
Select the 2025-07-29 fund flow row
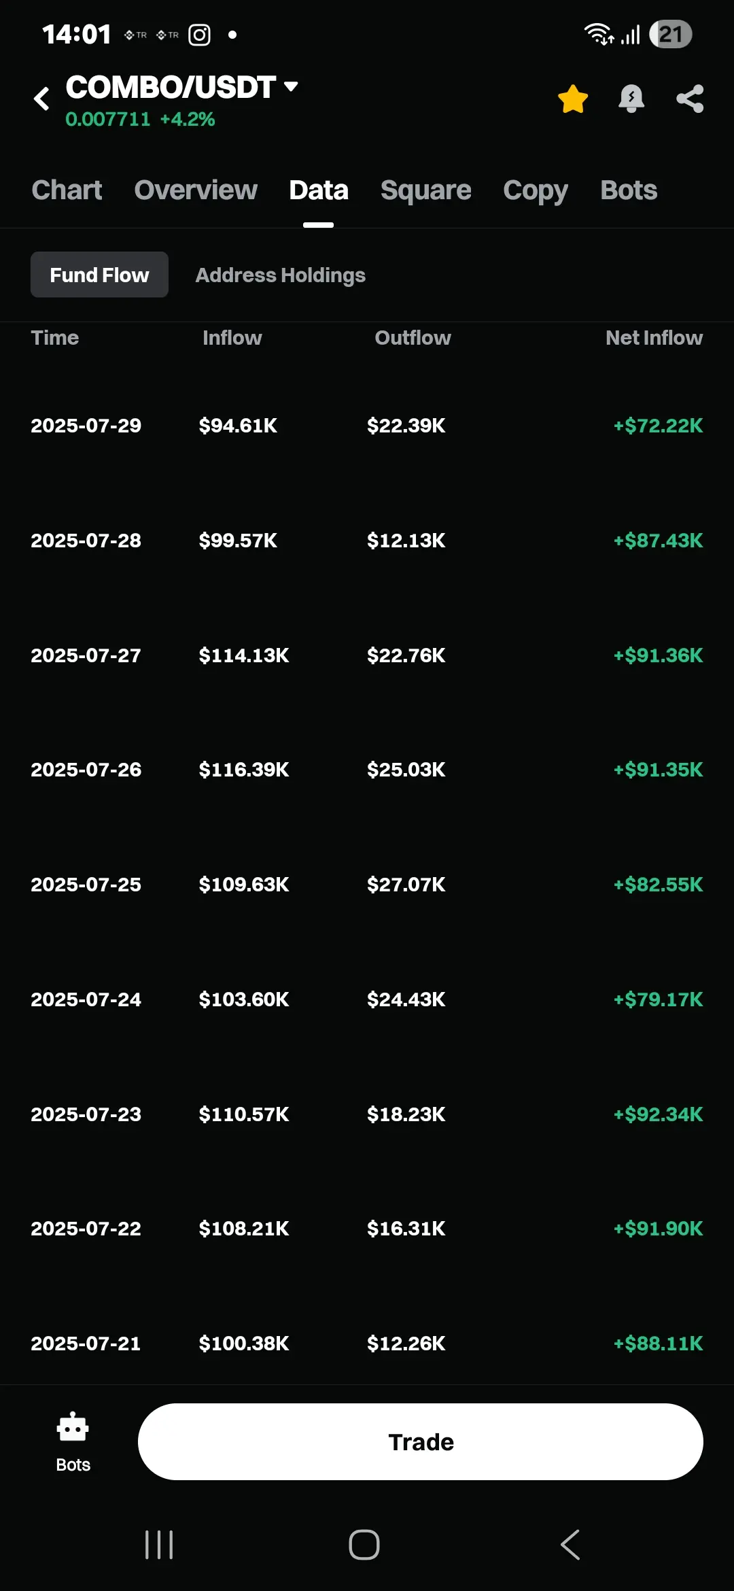[367, 426]
